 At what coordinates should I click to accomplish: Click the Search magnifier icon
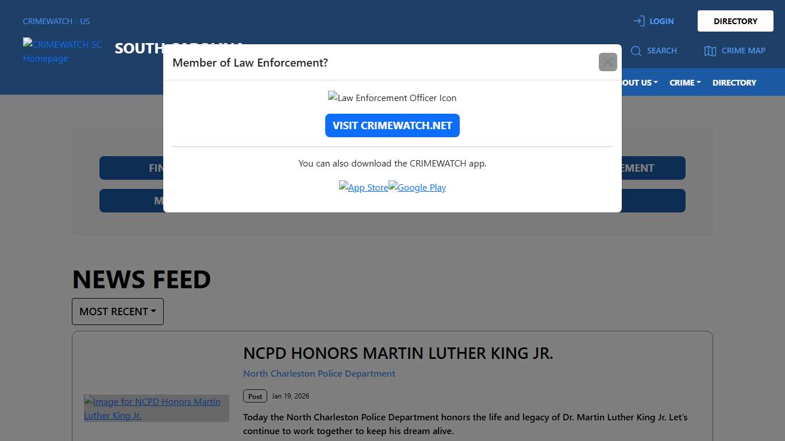click(x=636, y=51)
